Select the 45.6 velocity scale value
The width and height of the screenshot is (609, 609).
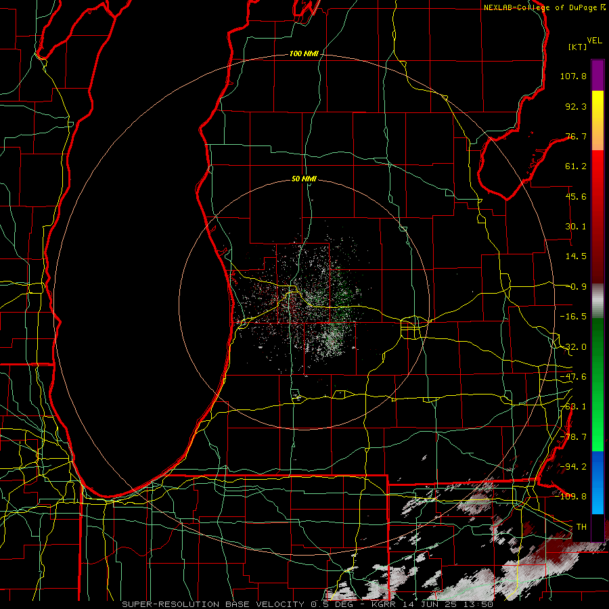[576, 196]
